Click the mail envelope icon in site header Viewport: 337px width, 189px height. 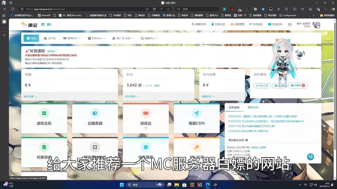pos(290,25)
